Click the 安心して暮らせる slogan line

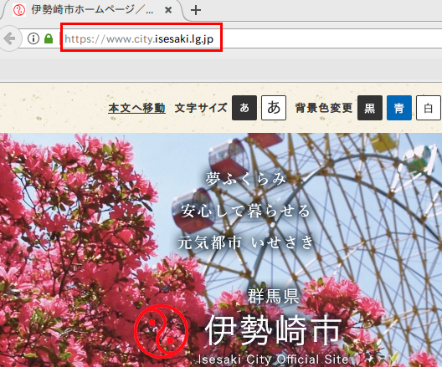(245, 211)
